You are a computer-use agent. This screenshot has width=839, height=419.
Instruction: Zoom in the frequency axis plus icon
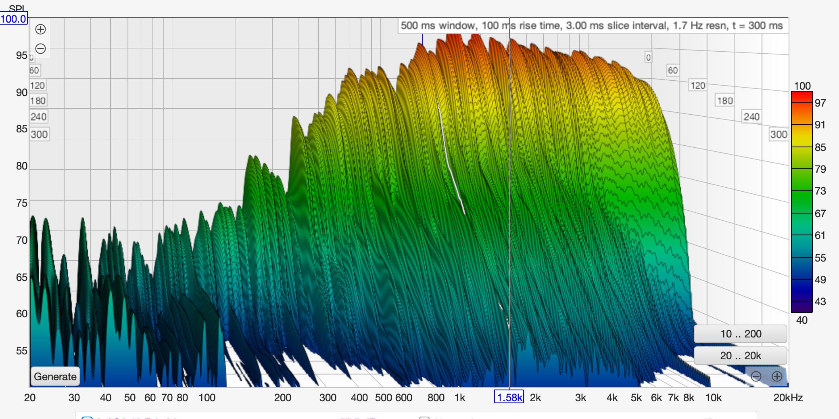click(777, 377)
